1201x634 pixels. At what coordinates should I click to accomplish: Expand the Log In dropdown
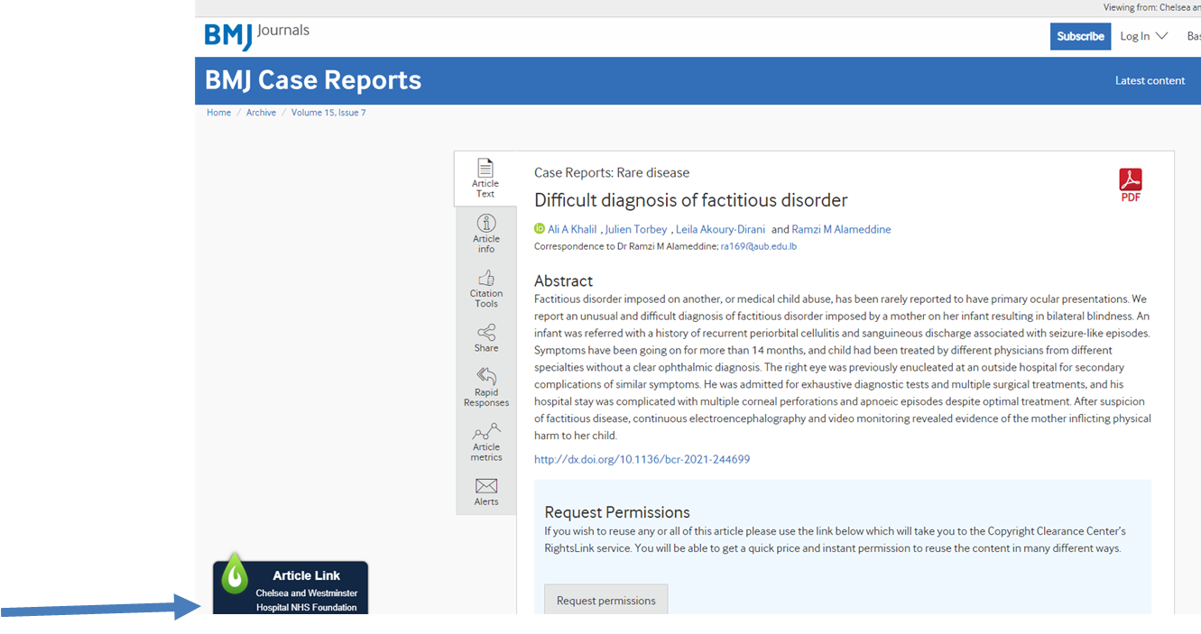(1143, 36)
